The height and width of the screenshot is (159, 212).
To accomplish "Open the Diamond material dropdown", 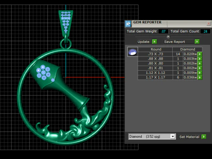I will pyautogui.click(x=173, y=136).
